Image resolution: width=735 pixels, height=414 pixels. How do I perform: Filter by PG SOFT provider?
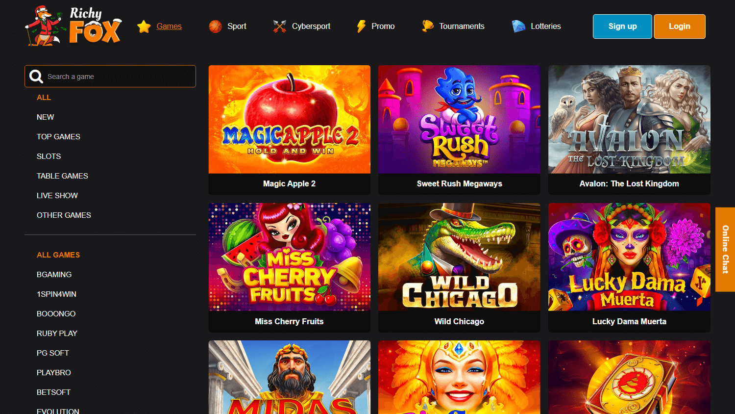click(52, 353)
